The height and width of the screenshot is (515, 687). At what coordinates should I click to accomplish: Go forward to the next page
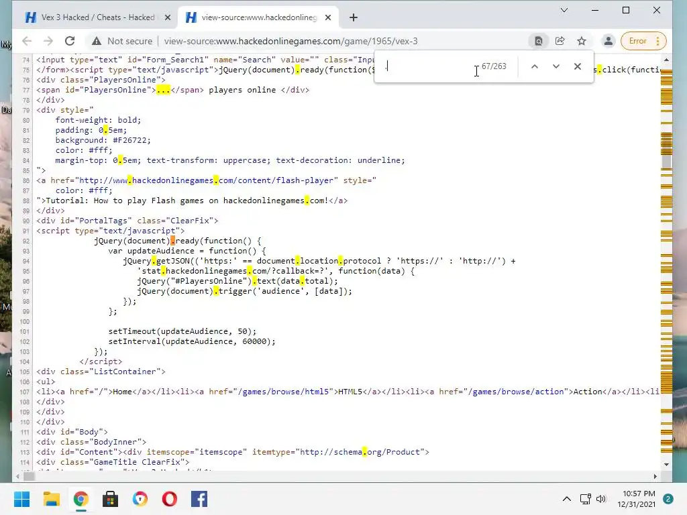[48, 41]
